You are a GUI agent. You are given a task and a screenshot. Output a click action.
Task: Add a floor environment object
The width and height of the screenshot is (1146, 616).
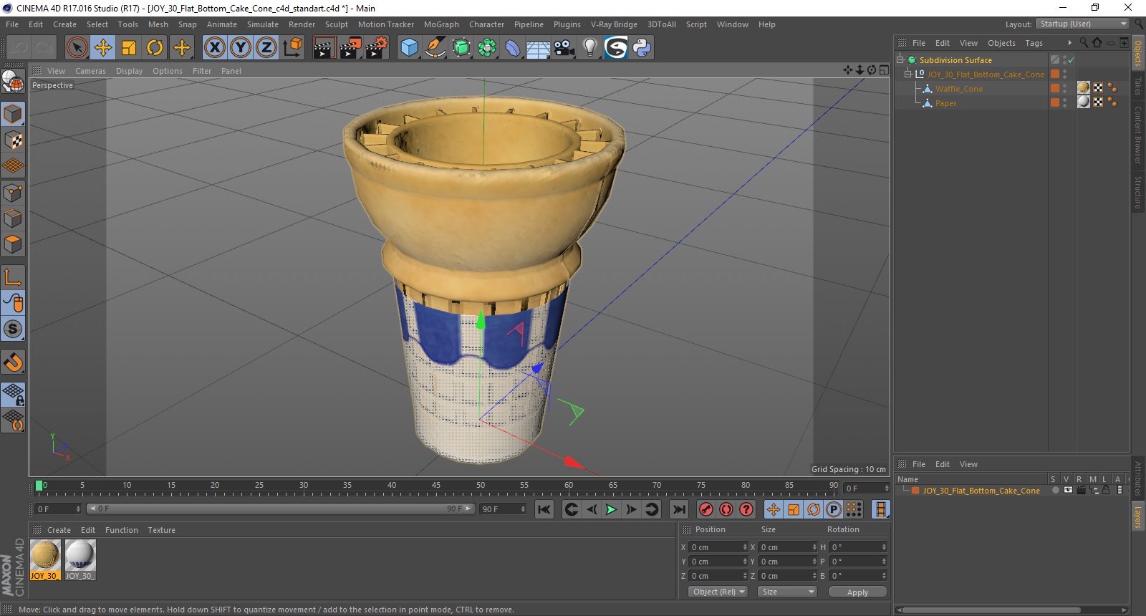click(539, 48)
